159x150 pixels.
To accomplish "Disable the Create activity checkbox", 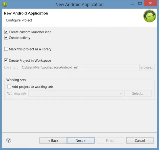I will point(6,38).
